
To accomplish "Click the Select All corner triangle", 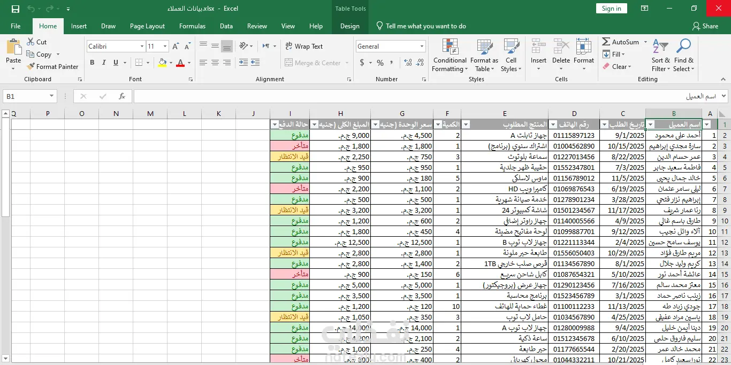I will [722, 113].
